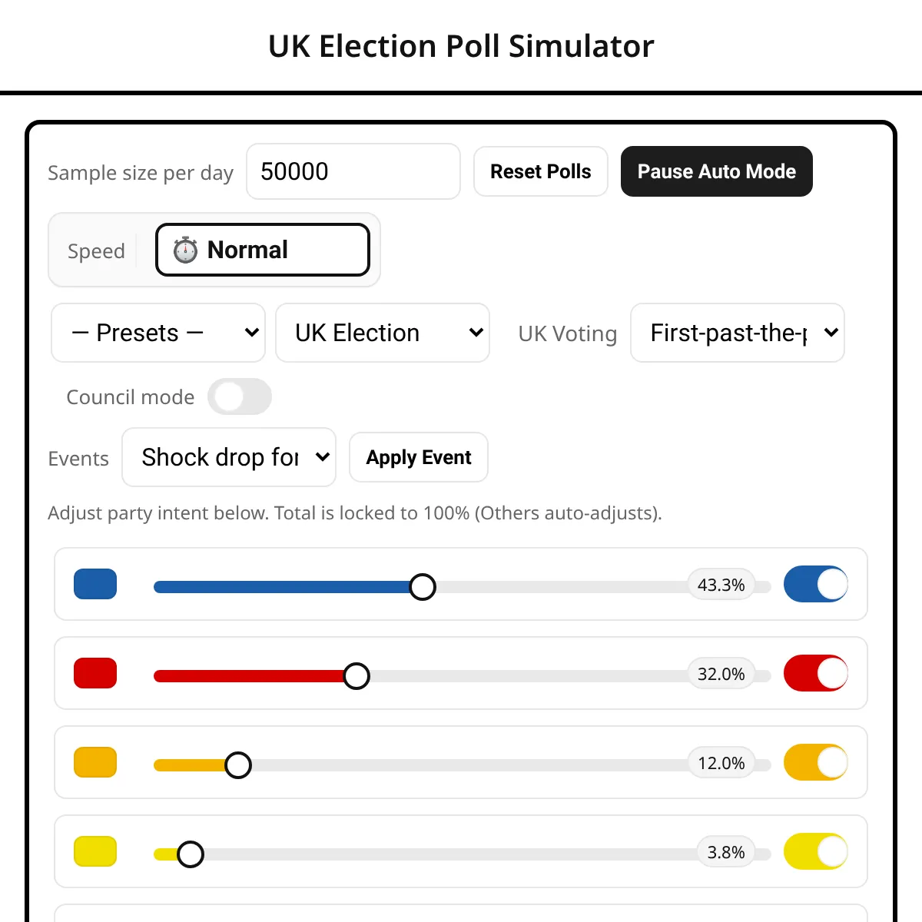Click the blue party color swatch
This screenshot has width=922, height=922.
point(95,584)
